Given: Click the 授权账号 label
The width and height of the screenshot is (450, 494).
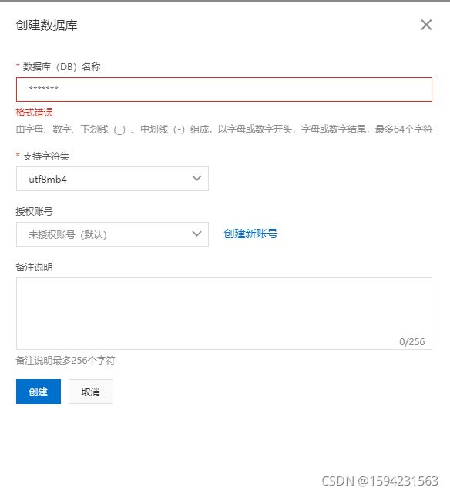Looking at the screenshot, I should pyautogui.click(x=35, y=211).
